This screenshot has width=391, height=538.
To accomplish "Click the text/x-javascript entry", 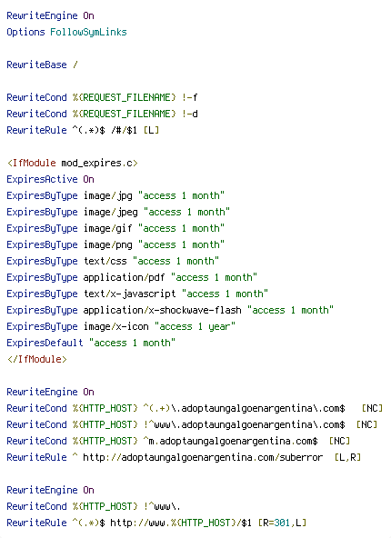I will tap(137, 294).
